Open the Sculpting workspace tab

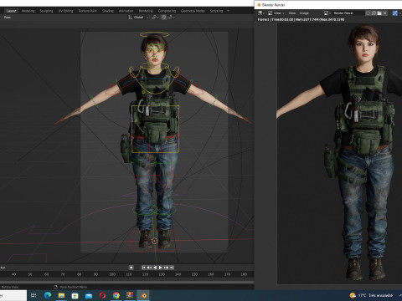tap(46, 11)
